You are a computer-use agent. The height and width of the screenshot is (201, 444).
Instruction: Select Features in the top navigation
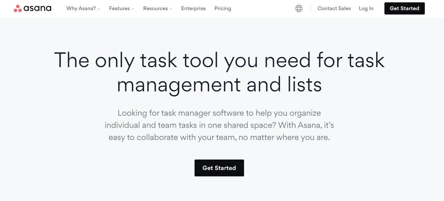click(x=119, y=8)
